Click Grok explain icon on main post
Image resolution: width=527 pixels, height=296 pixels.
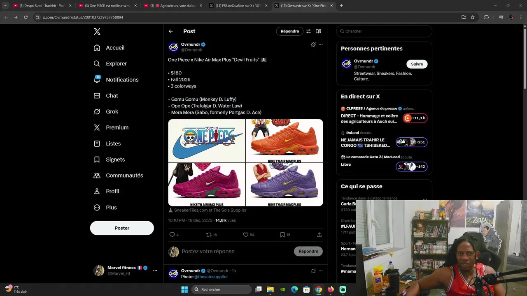click(313, 44)
